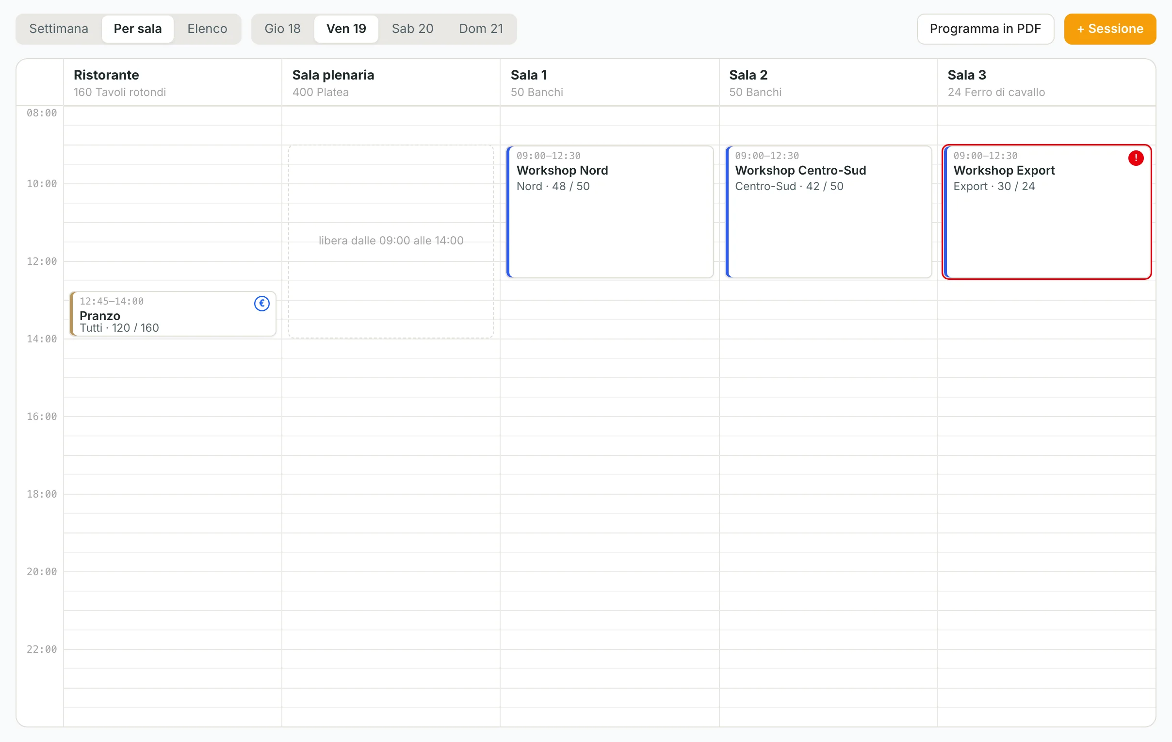Select day Sab 20
The image size is (1172, 742).
[413, 29]
